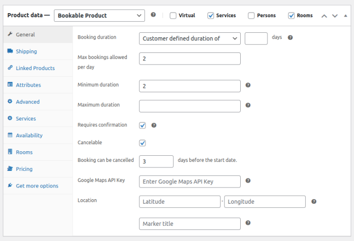The height and width of the screenshot is (241, 354).
Task: Click the Latitude input field
Action: [x=180, y=202]
